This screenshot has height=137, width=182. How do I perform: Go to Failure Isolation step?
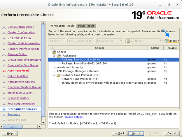tap(18, 76)
